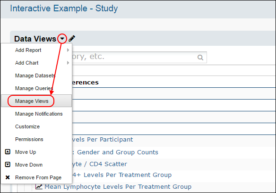Click the pencil edit icon beside Data Views
276x193 pixels.
pyautogui.click(x=72, y=38)
